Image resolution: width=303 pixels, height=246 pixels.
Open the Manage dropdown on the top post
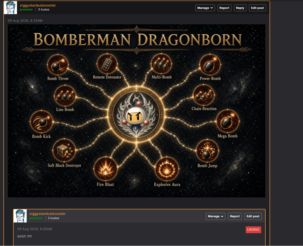tap(205, 8)
